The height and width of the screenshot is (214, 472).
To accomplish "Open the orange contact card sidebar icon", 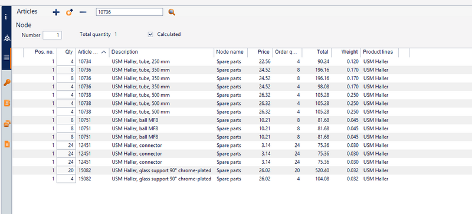I will pyautogui.click(x=7, y=103).
